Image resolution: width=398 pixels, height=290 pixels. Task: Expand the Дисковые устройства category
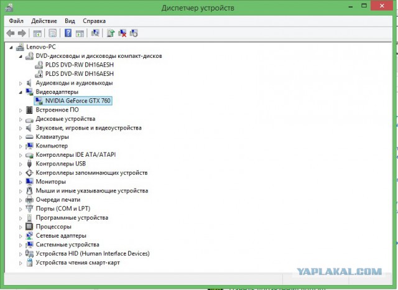(x=21, y=119)
